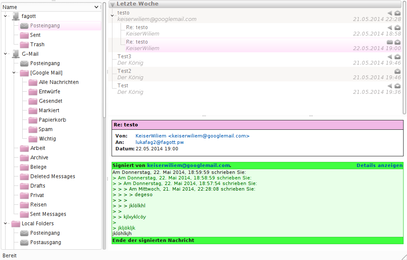This screenshot has width=407, height=260.
Task: Click the closed envelope icon on Re: testo 19:00
Action: [x=389, y=42]
